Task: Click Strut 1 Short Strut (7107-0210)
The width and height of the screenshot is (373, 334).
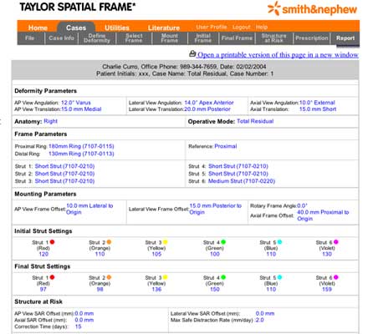Action: point(64,166)
